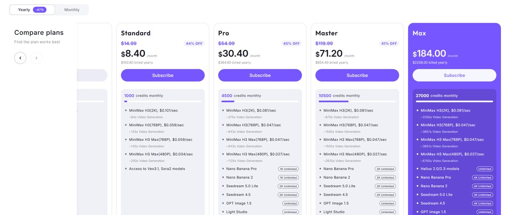Click the Standard plan title

(135, 33)
